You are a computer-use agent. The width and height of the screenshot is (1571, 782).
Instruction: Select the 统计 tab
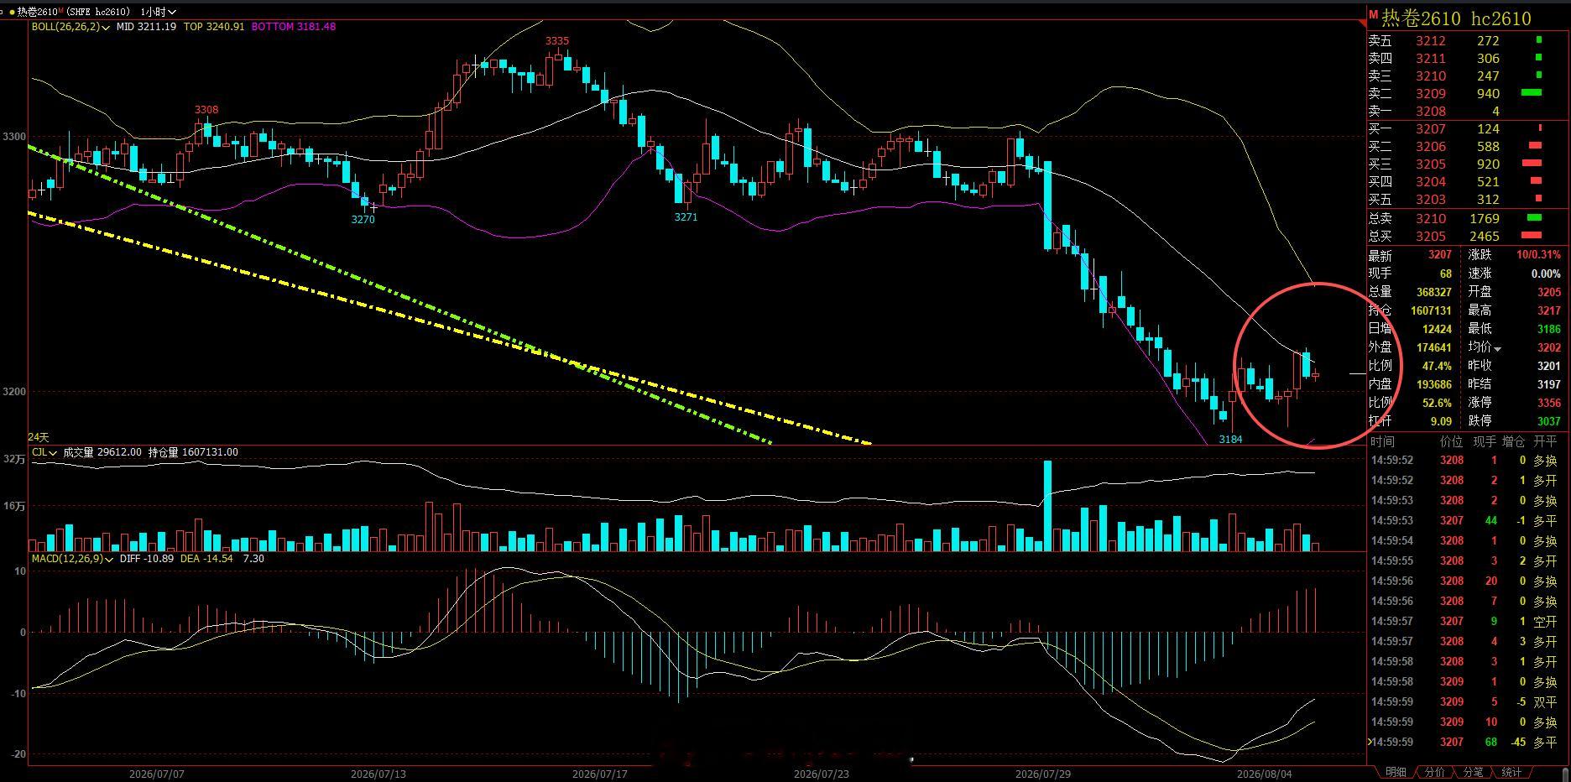pyautogui.click(x=1511, y=772)
